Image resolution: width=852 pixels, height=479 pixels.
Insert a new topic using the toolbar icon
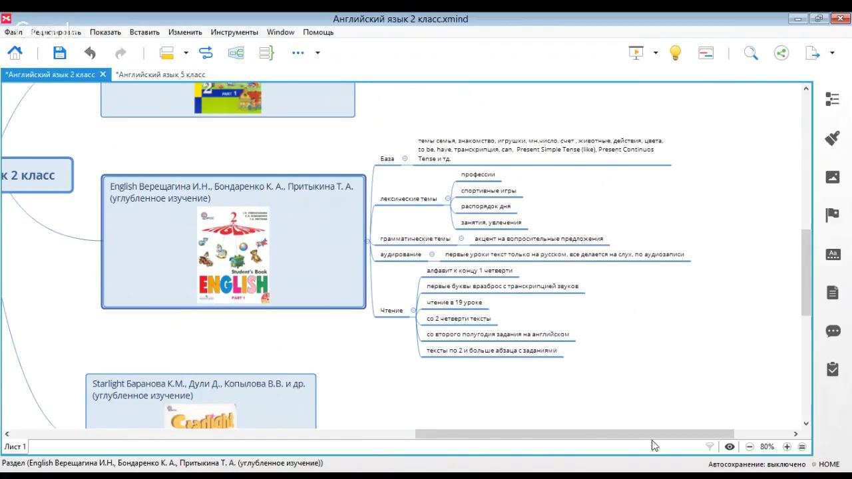166,53
